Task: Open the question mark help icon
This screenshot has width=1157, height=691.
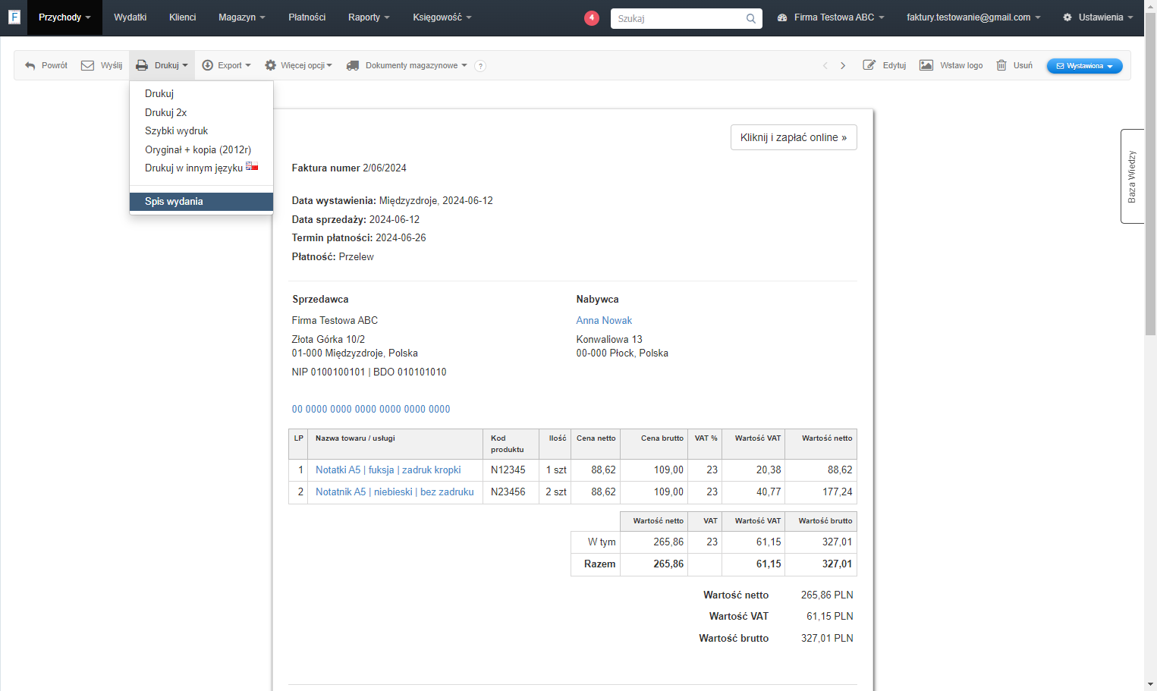Action: pyautogui.click(x=480, y=66)
